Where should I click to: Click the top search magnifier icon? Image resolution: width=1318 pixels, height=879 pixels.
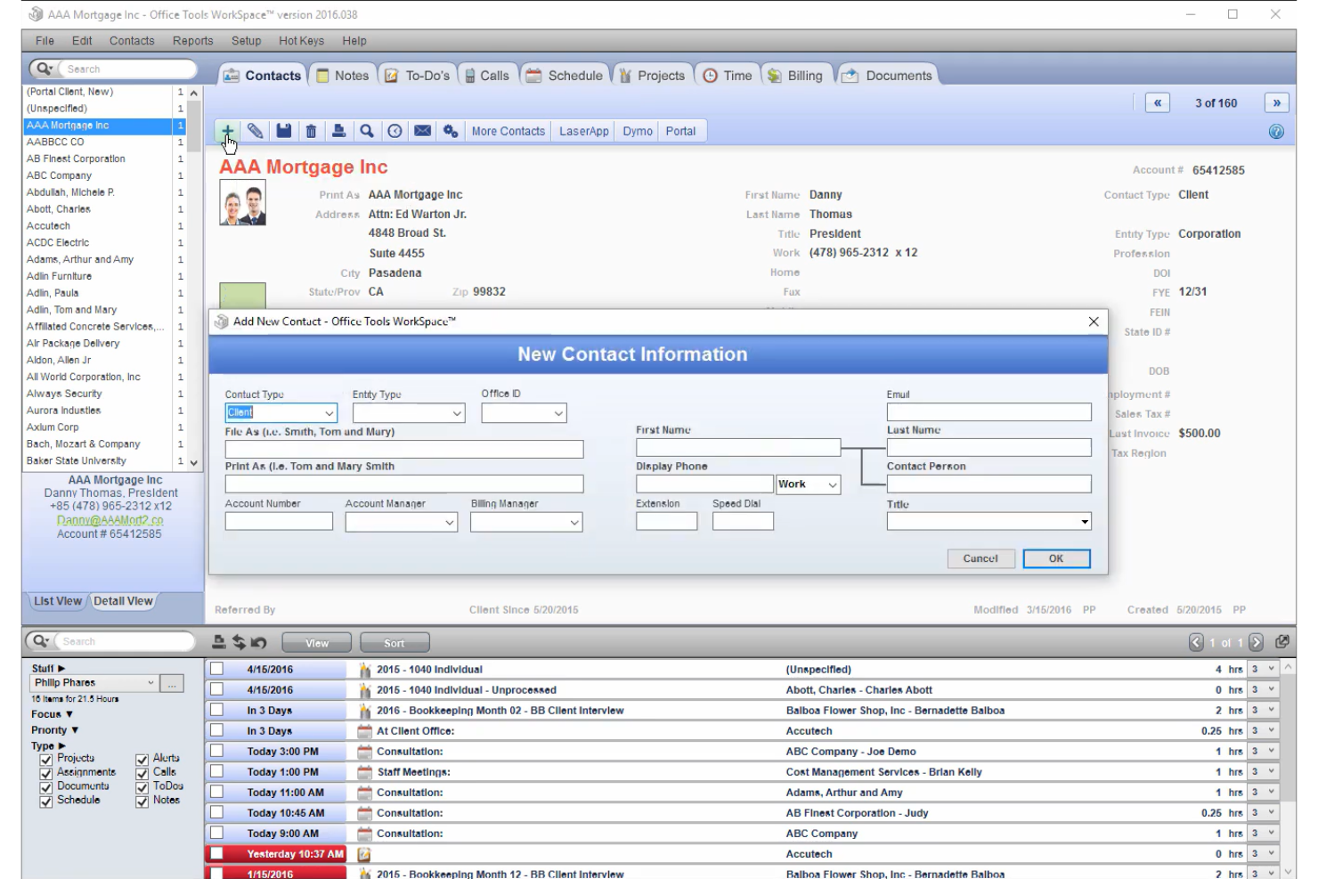click(x=44, y=69)
